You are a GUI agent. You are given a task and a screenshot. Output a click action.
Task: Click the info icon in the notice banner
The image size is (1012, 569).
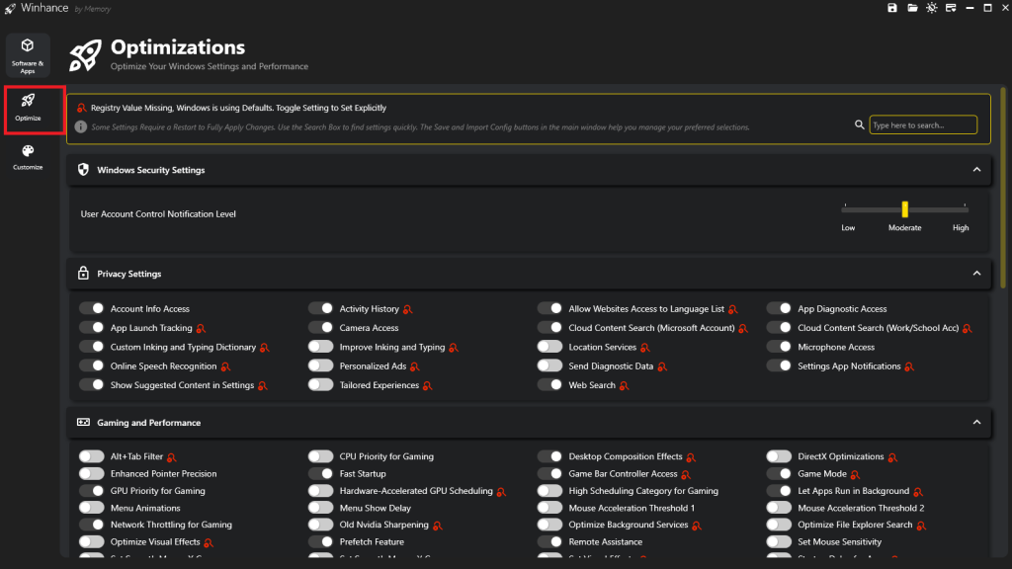coord(81,126)
